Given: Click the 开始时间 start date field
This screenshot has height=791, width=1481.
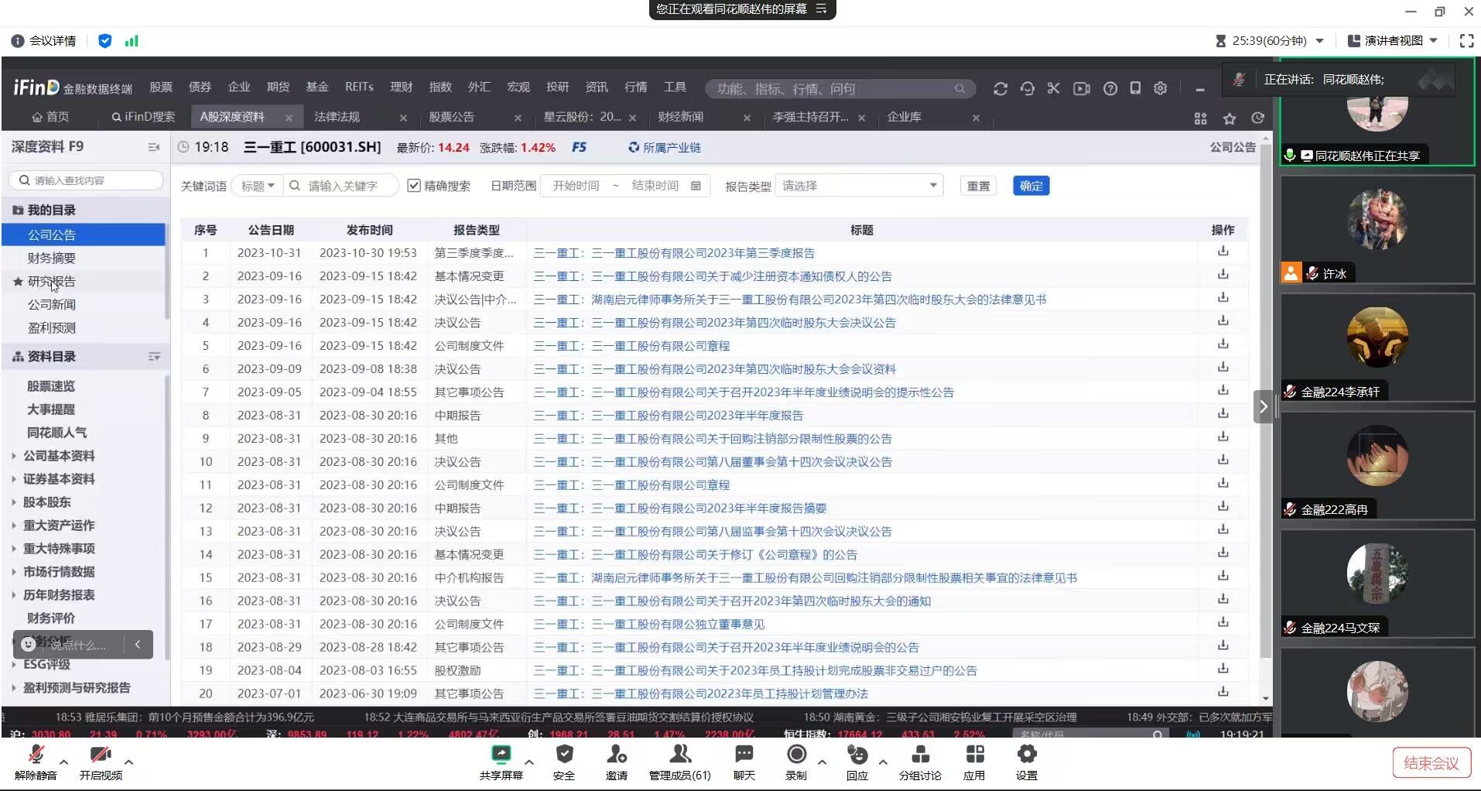Looking at the screenshot, I should point(576,186).
